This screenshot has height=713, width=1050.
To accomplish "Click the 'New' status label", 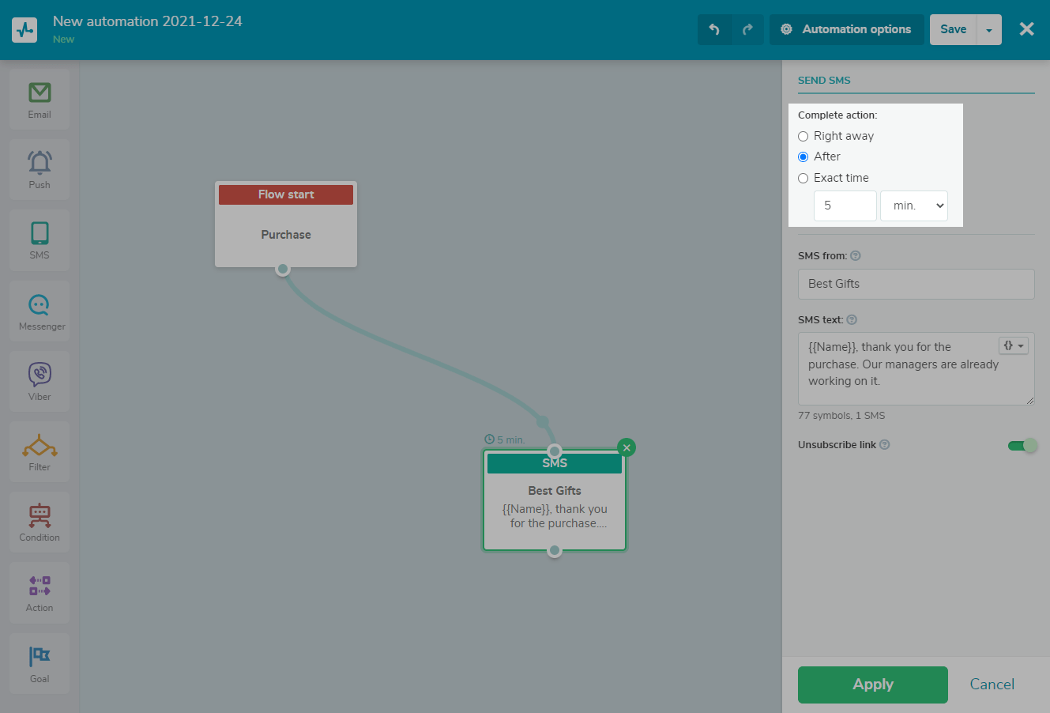I will point(64,39).
